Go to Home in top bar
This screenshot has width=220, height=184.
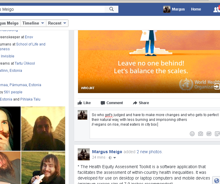[x=196, y=9]
